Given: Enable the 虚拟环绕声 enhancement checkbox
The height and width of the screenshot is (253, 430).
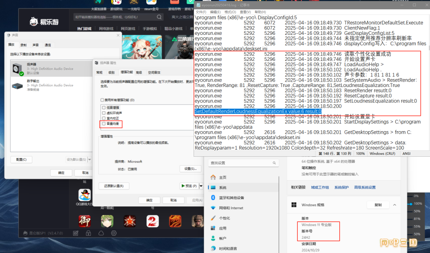Looking at the screenshot, I should pyautogui.click(x=104, y=113).
